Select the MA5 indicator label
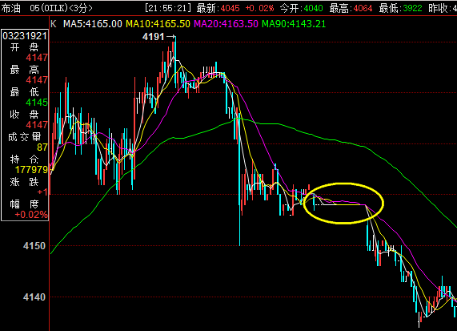Image resolution: width=457 pixels, height=331 pixels. 93,24
